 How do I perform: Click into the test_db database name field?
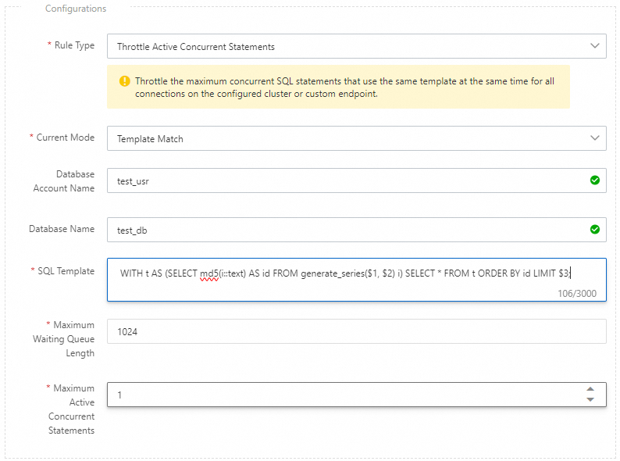(x=344, y=230)
